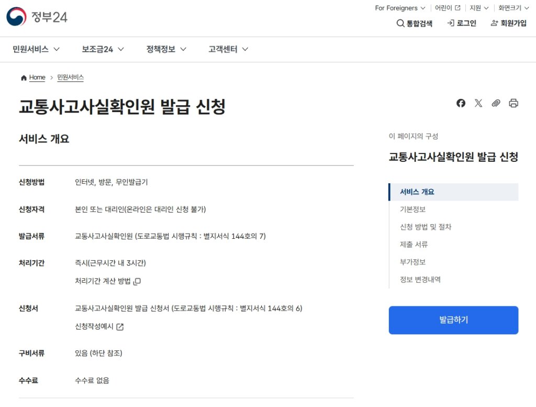Click the 회원가입 link
Image resolution: width=536 pixels, height=407 pixels.
pyautogui.click(x=513, y=23)
